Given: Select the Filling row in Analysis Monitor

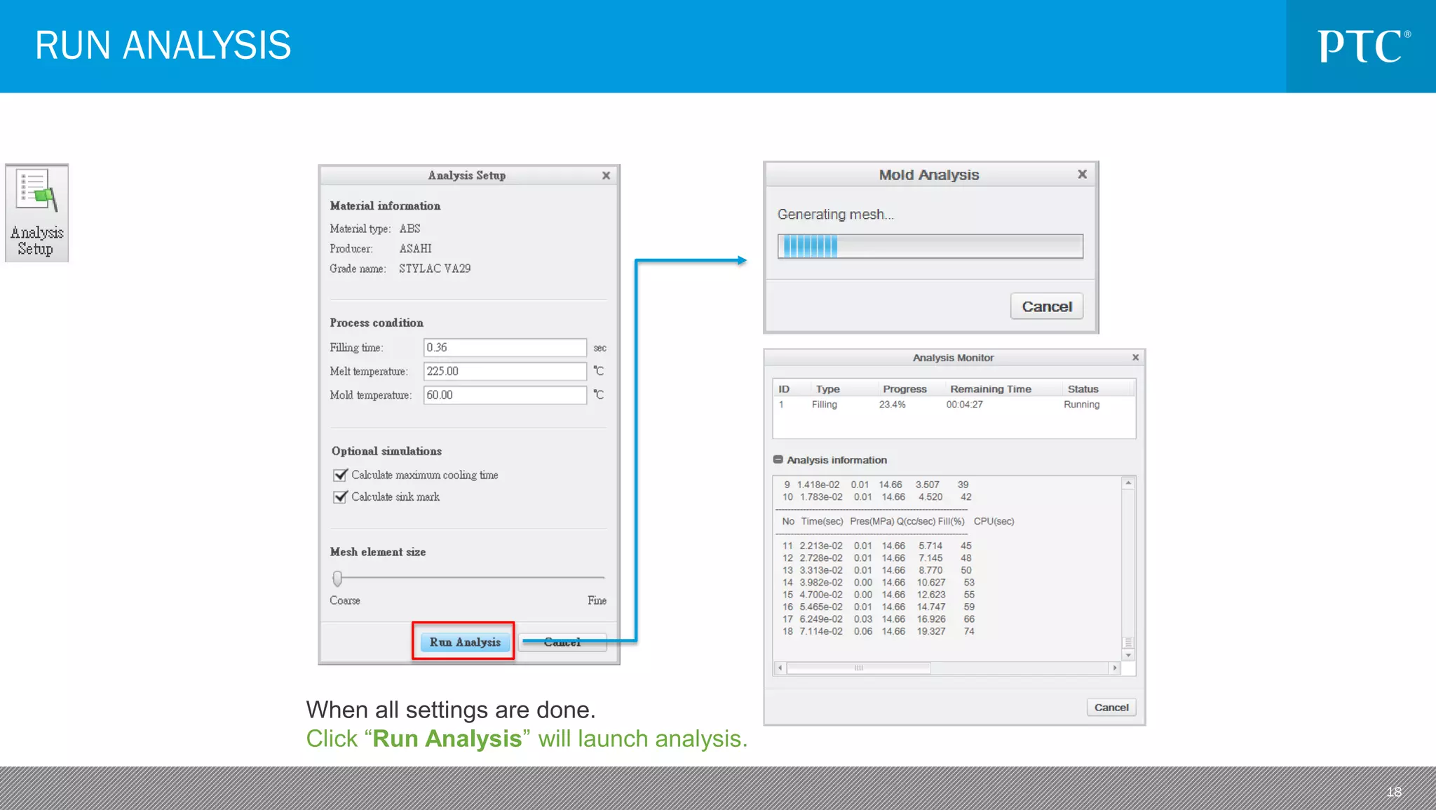Looking at the screenshot, I should 954,405.
